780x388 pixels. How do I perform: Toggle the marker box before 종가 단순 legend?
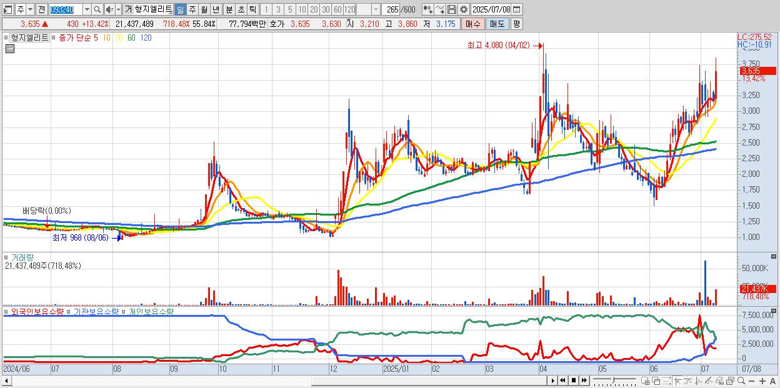(x=55, y=37)
